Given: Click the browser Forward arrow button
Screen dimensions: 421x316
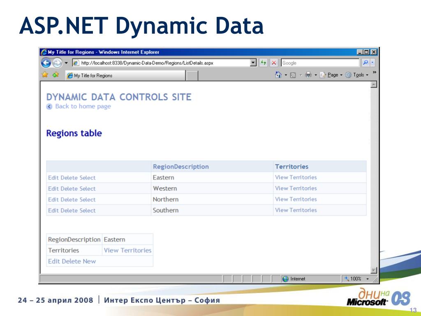Looking at the screenshot, I should (57, 63).
